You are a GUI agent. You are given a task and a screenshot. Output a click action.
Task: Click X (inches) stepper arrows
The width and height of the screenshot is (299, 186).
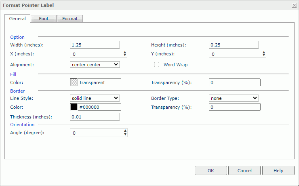pos(125,54)
